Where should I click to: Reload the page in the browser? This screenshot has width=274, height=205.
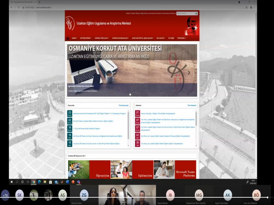coord(19,7)
